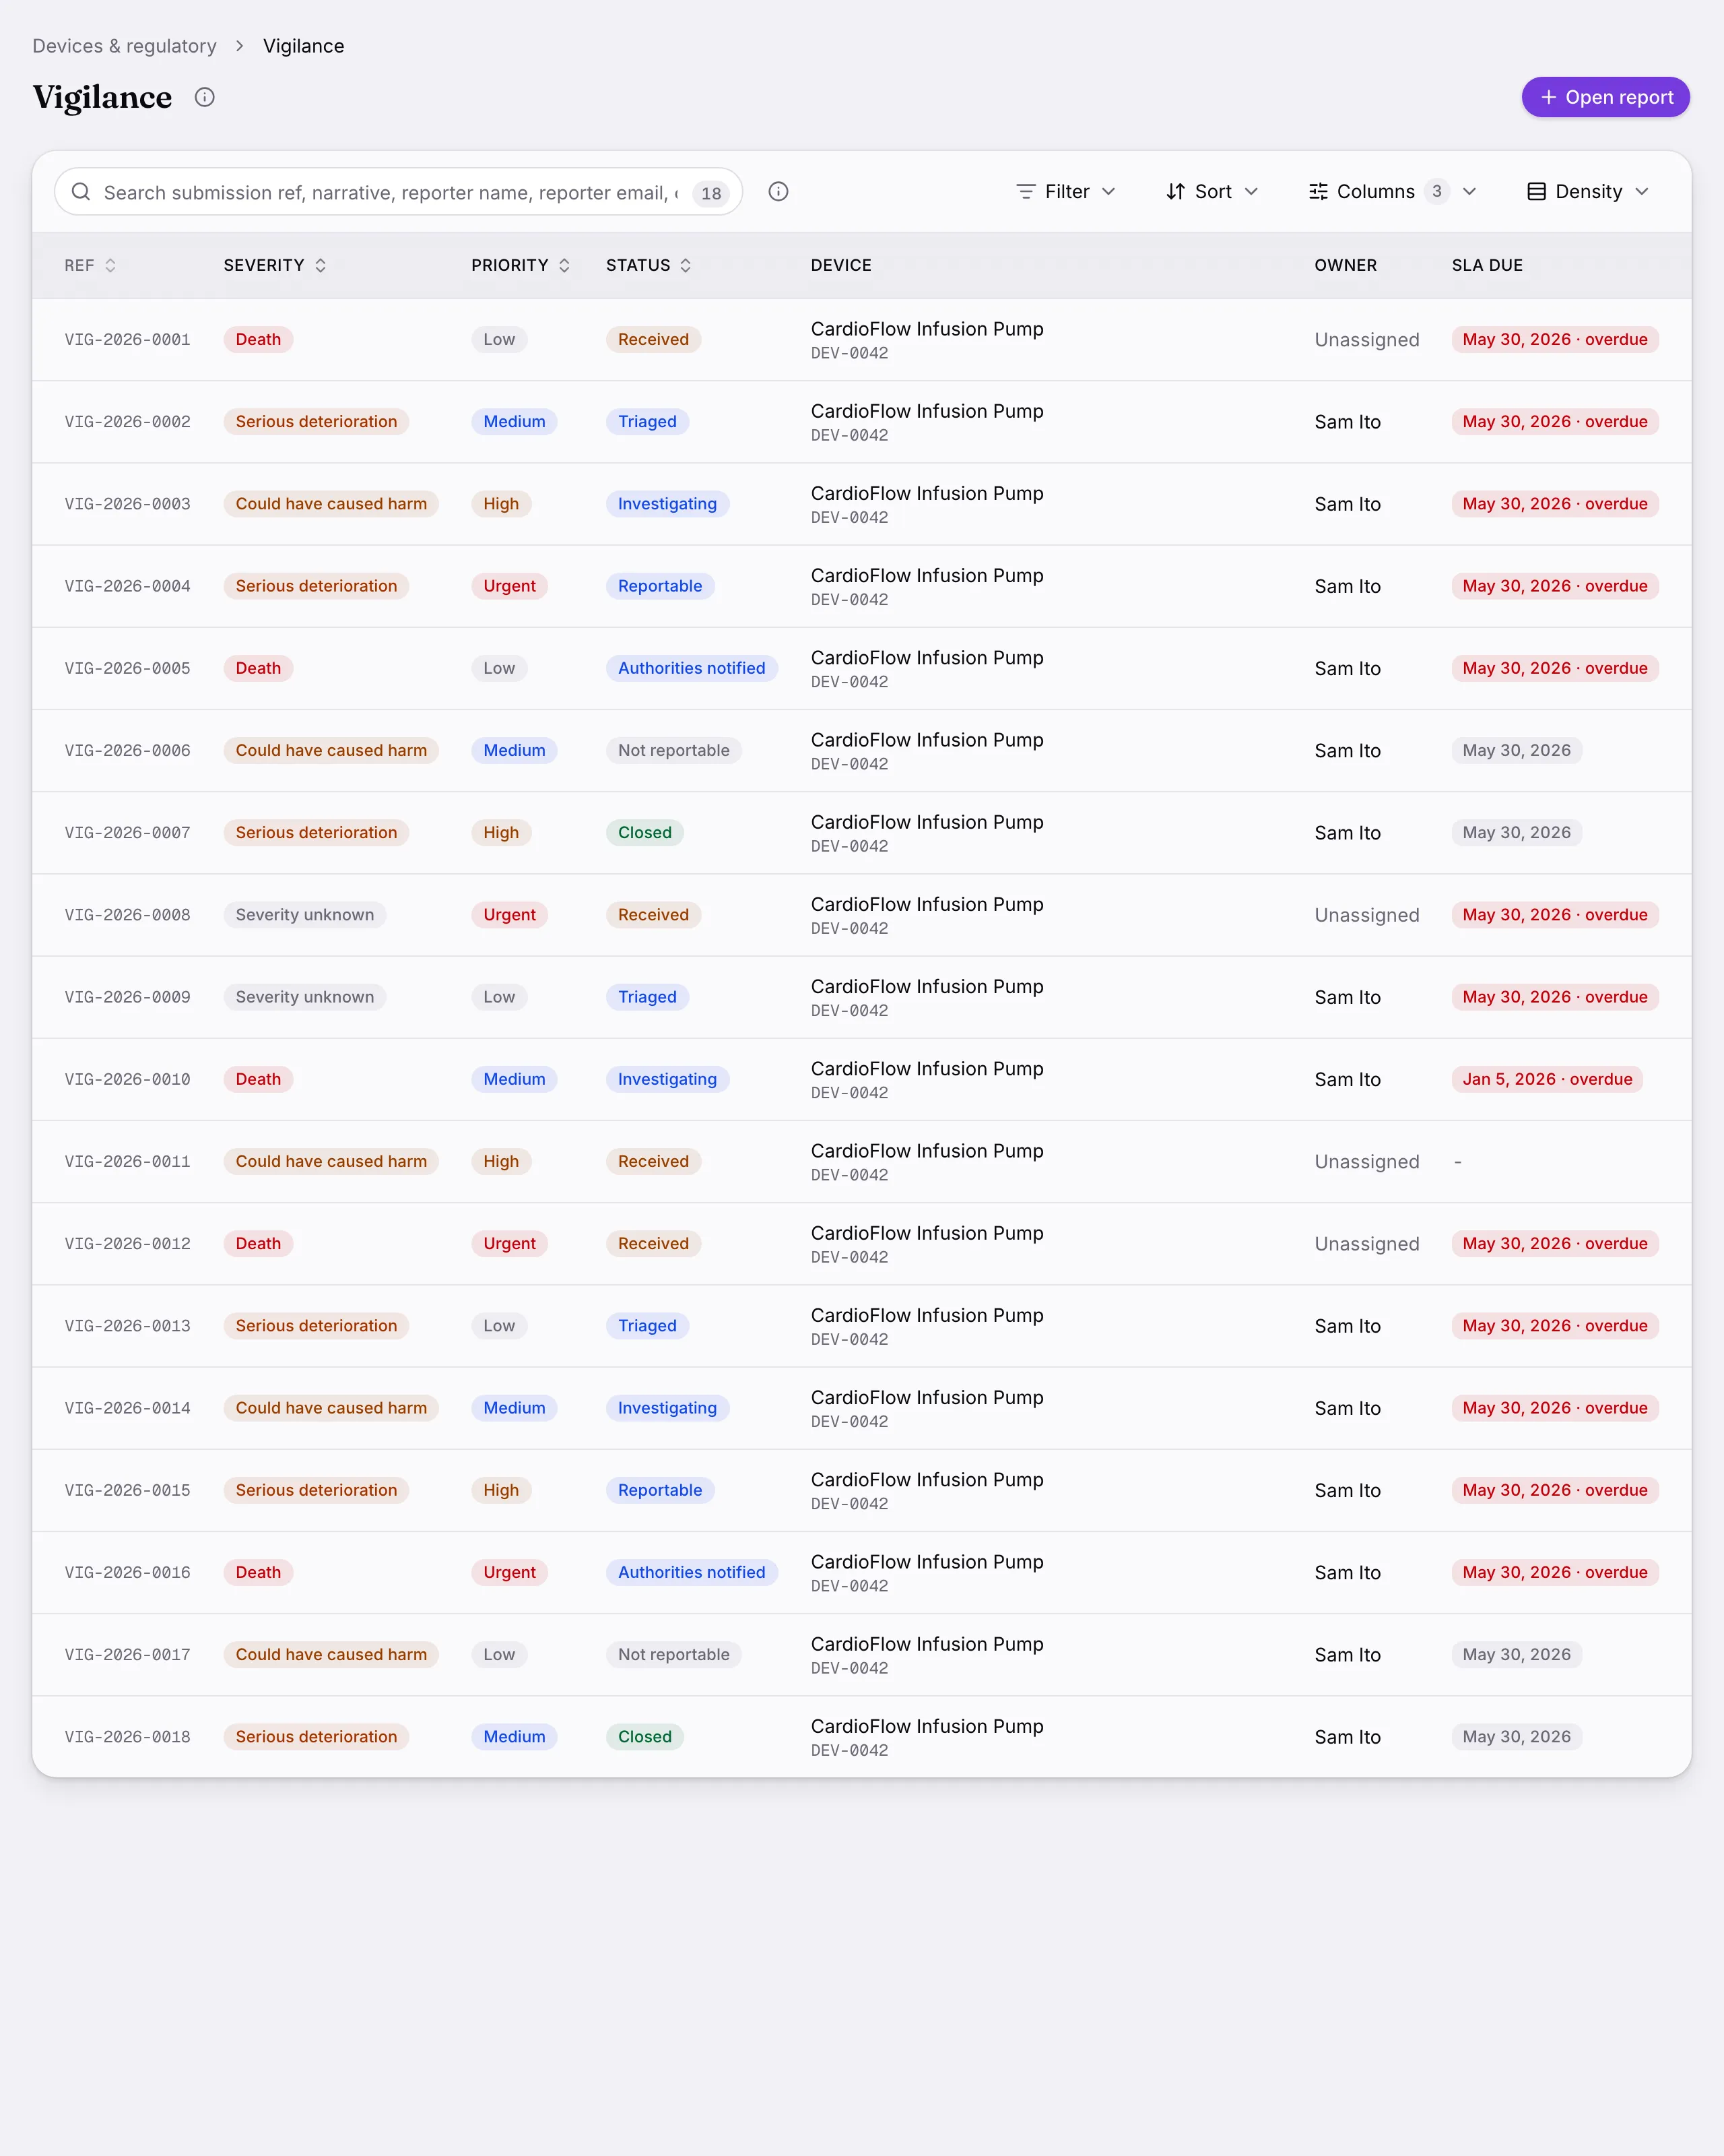Click Urgent priority in row VIG-2026-0012
Viewport: 1724px width, 2156px height.
(510, 1244)
